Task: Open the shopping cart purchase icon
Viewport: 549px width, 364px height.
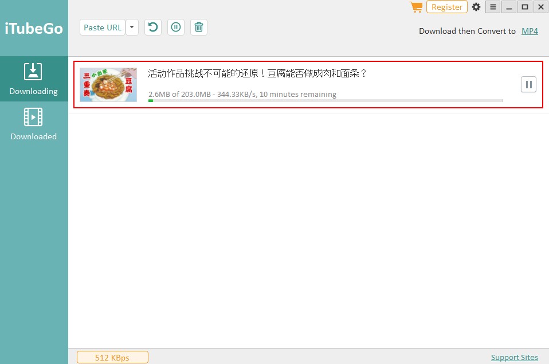Action: pyautogui.click(x=416, y=7)
